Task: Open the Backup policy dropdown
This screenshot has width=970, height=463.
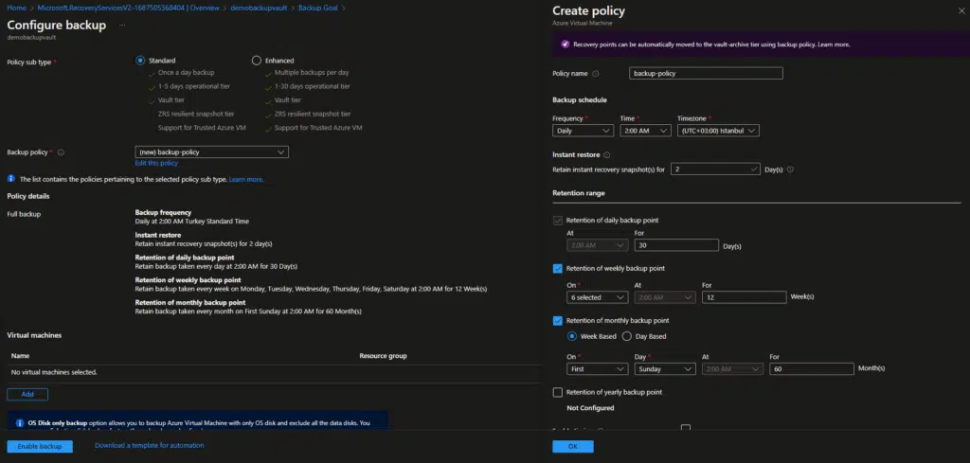Action: pos(211,152)
